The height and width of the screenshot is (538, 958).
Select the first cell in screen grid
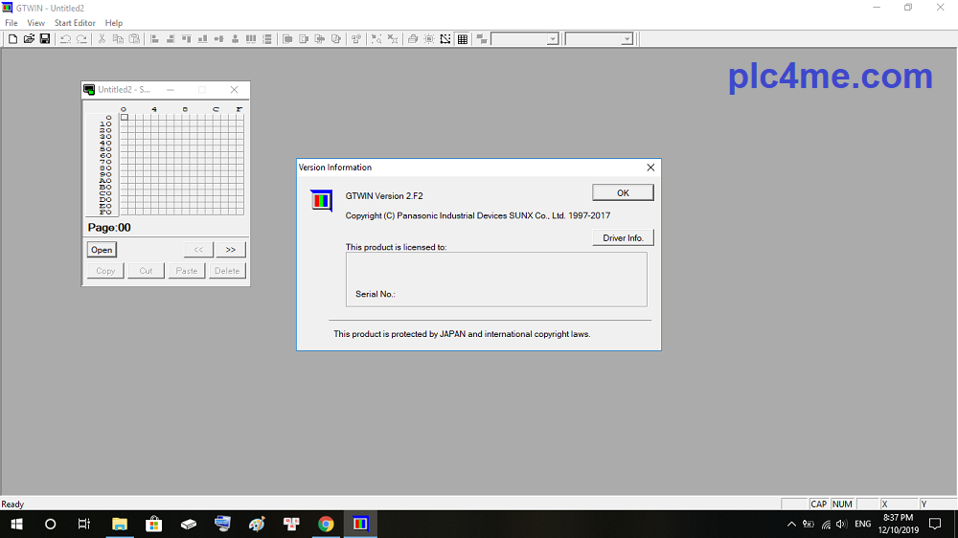[124, 117]
